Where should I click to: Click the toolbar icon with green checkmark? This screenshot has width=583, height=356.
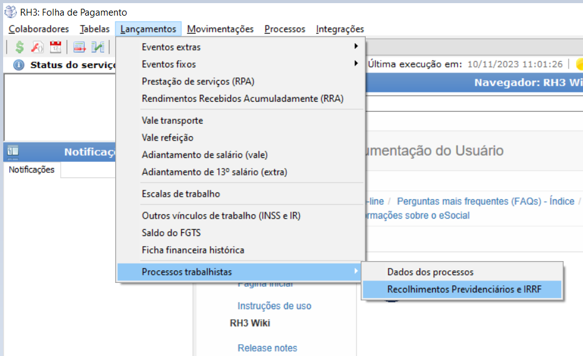[x=98, y=47]
